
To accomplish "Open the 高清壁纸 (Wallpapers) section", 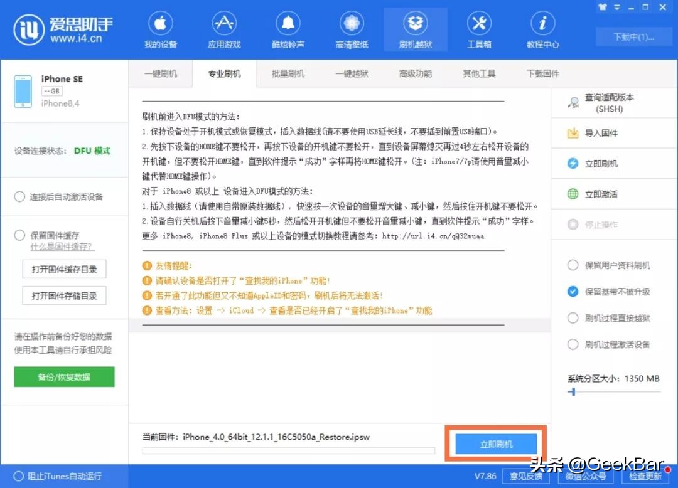I will (352, 29).
